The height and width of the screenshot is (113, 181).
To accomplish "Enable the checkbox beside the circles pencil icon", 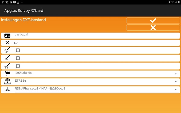I will [x=18, y=50].
